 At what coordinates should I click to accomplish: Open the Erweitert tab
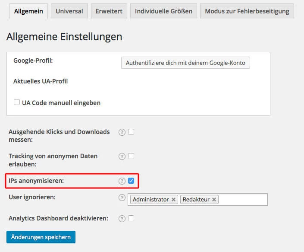tap(109, 11)
